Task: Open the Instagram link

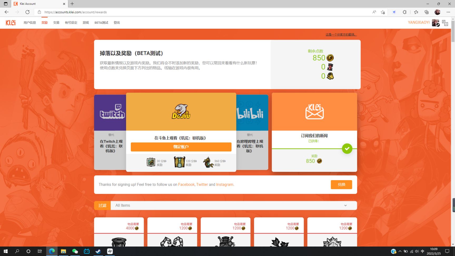Action: [x=225, y=185]
